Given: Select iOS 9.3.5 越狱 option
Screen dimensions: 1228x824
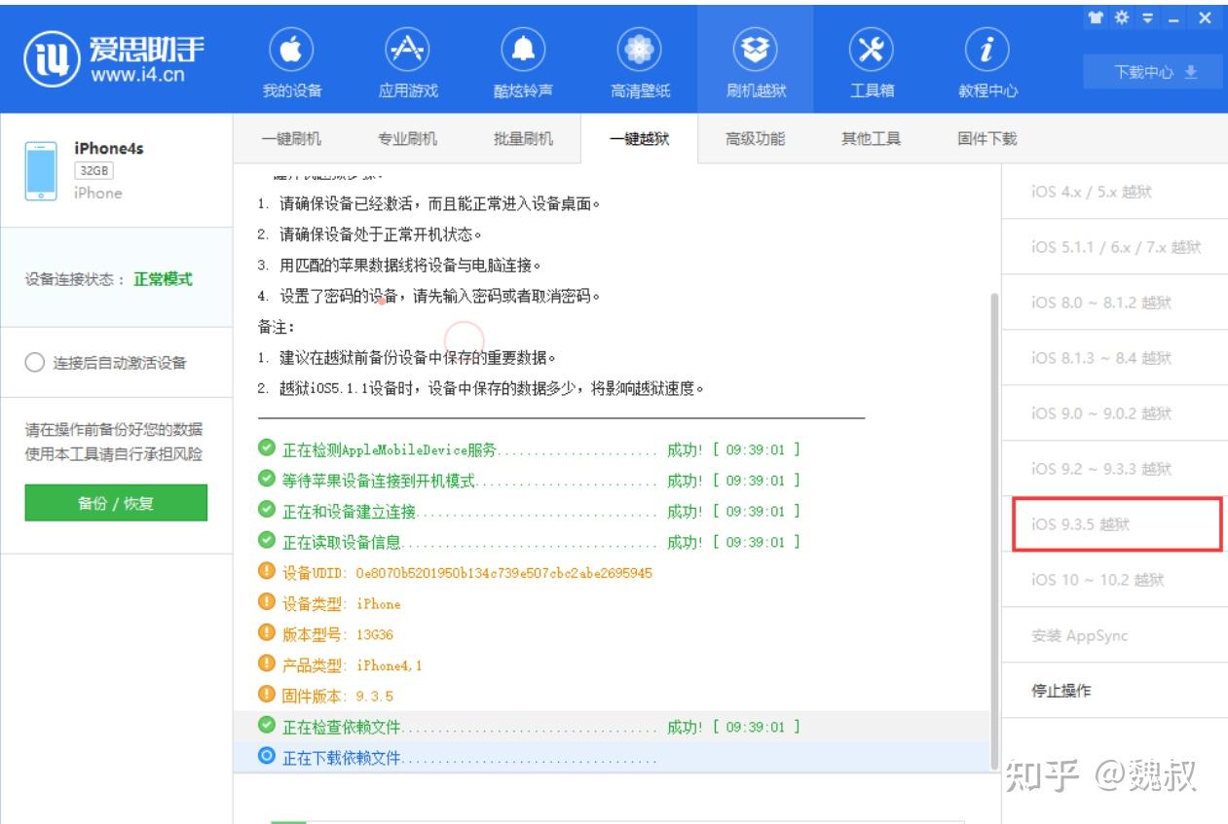Looking at the screenshot, I should tap(1117, 524).
